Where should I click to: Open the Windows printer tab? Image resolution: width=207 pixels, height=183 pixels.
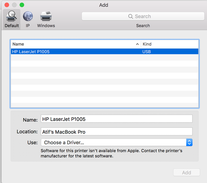46,19
